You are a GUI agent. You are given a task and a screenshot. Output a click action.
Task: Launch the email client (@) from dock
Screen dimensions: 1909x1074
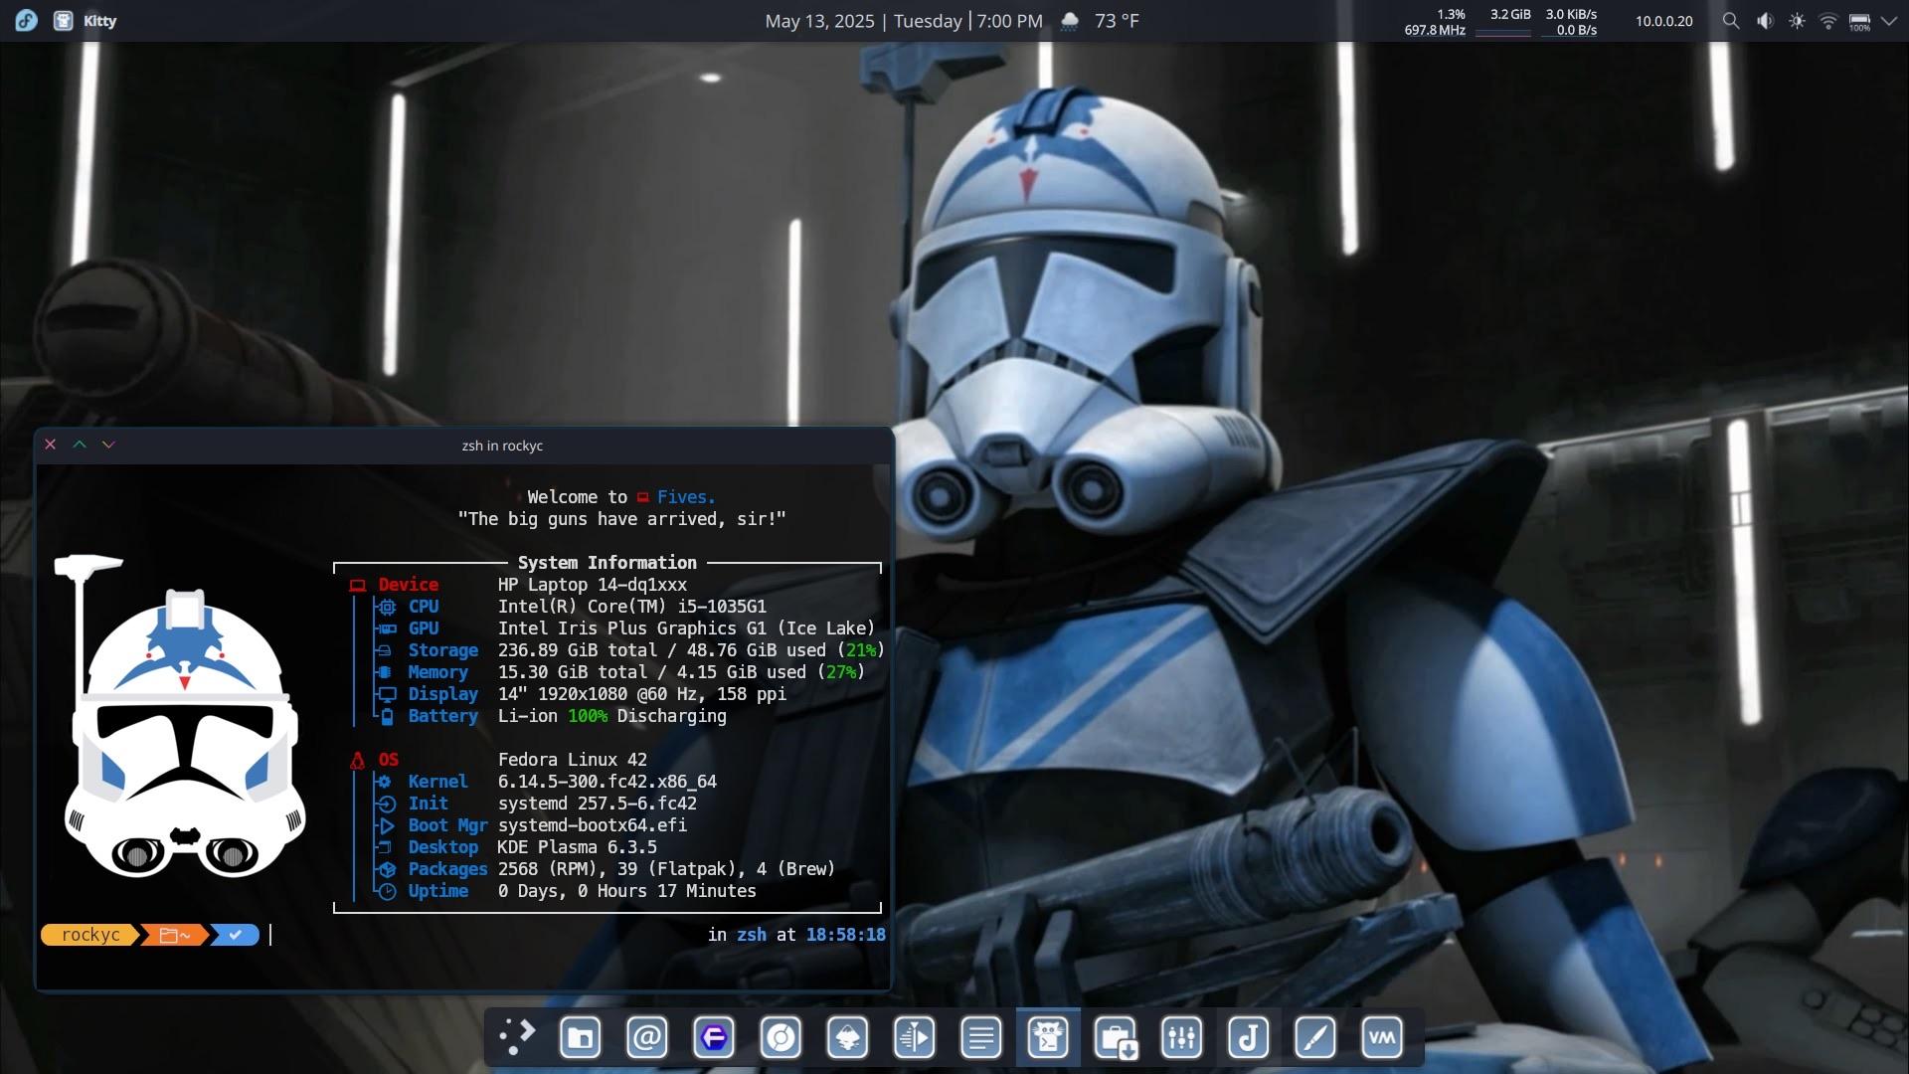[647, 1038]
